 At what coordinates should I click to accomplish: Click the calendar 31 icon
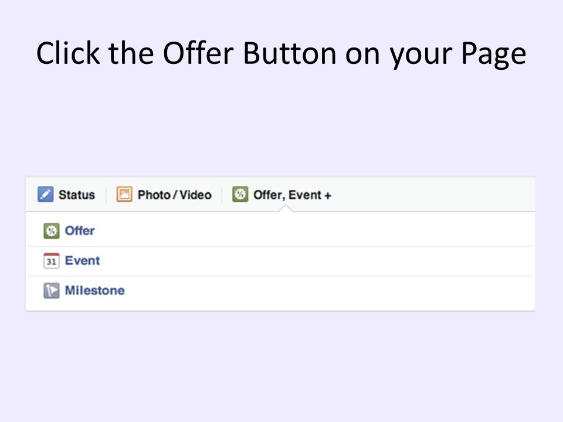(52, 260)
